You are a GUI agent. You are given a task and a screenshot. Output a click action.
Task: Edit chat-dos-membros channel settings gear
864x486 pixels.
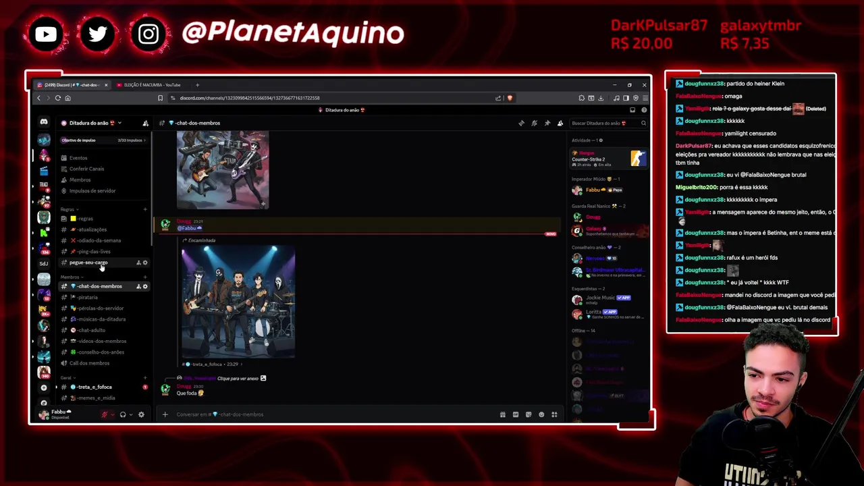[145, 286]
